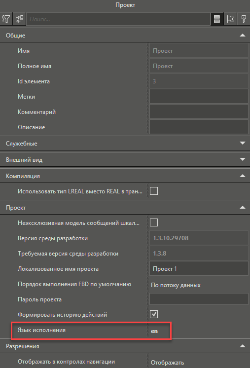Image resolution: width=250 pixels, height=368 pixels.
Task: Select the list view icon by the search field
Action: click(217, 19)
